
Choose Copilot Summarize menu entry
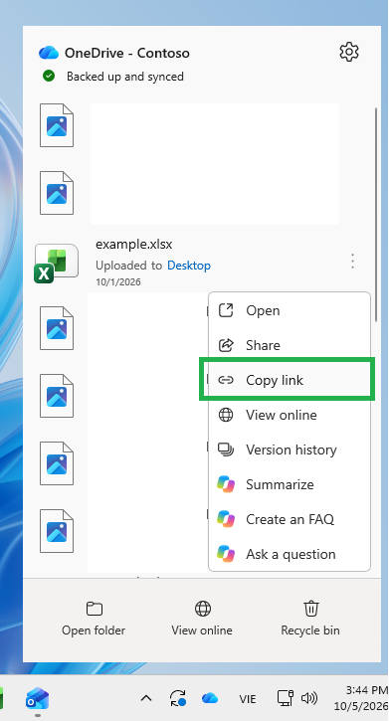(x=290, y=484)
